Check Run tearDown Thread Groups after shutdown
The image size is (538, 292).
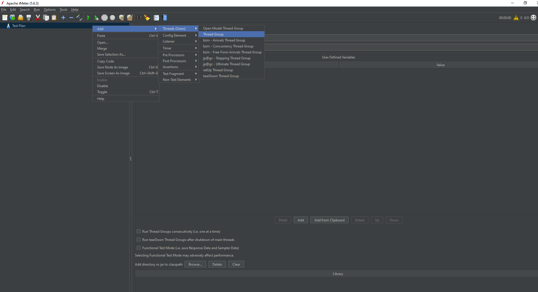[139, 240]
